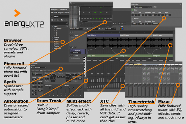
Task: Click the Reverb Dry value 100 field
Action: tap(134, 24)
